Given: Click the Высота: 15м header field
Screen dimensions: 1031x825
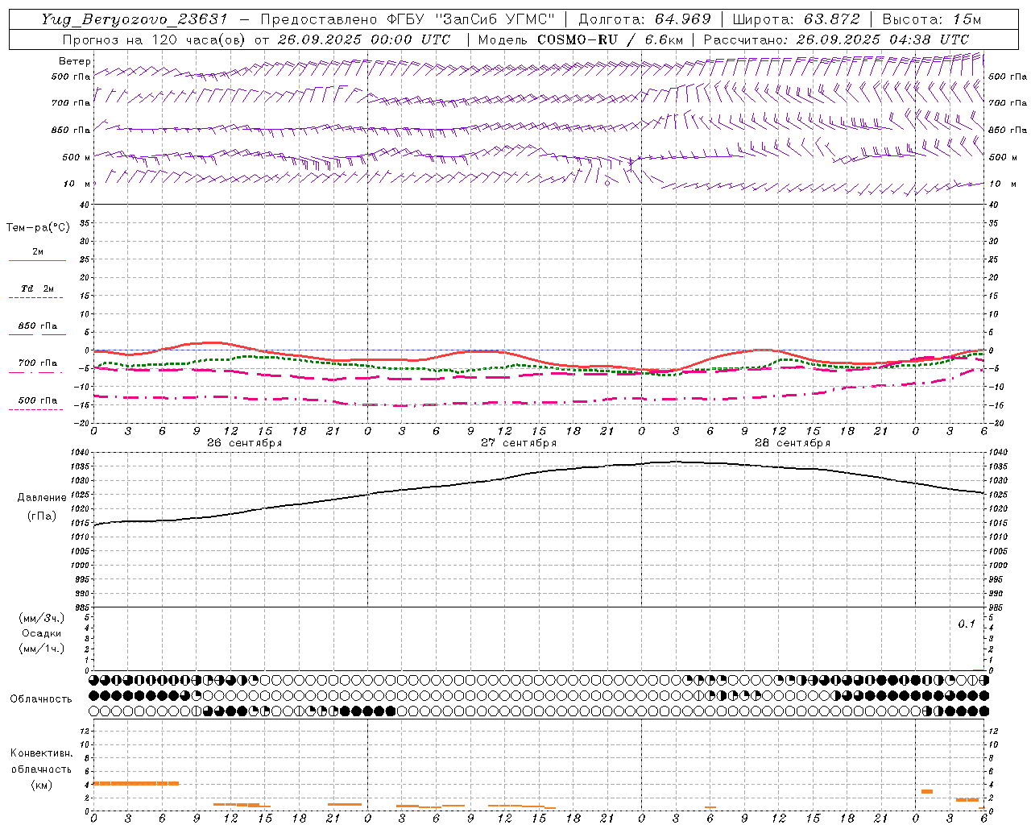Looking at the screenshot, I should (932, 19).
